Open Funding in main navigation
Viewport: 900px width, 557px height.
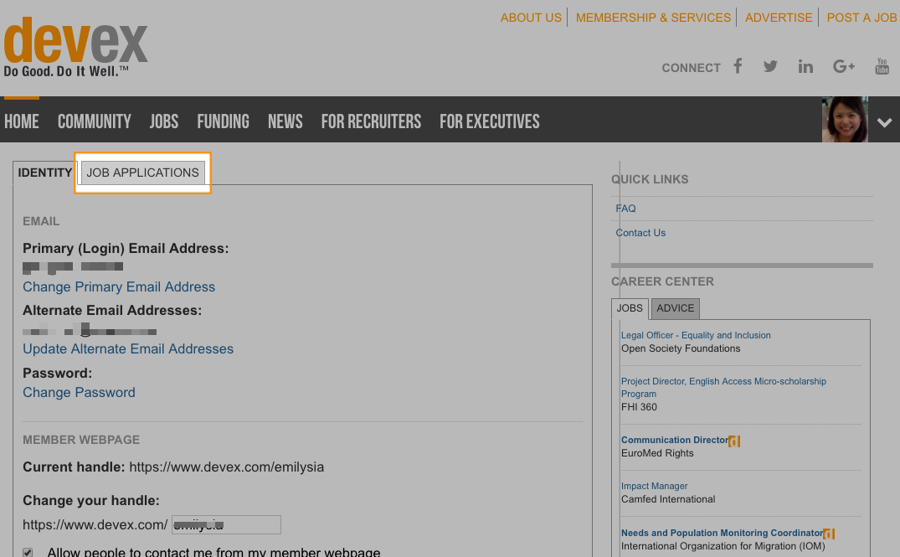tap(224, 121)
